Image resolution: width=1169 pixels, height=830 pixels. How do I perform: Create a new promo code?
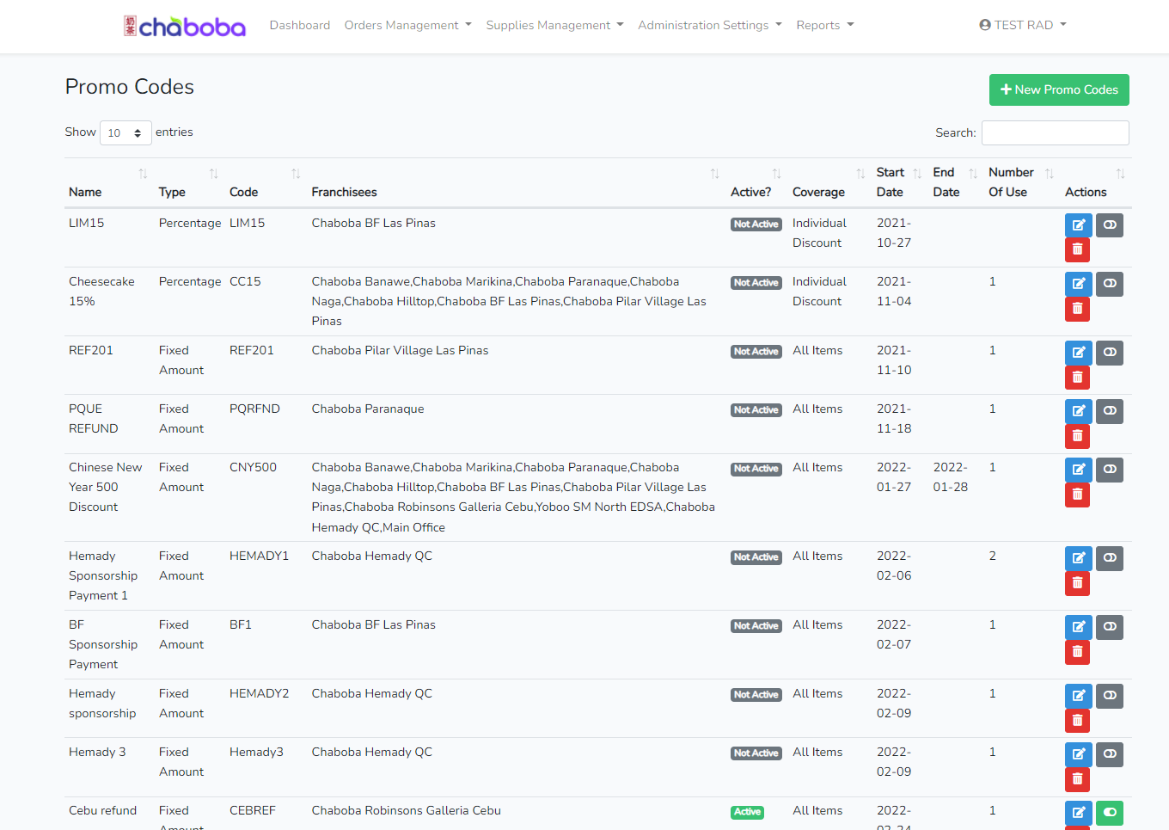click(x=1059, y=89)
